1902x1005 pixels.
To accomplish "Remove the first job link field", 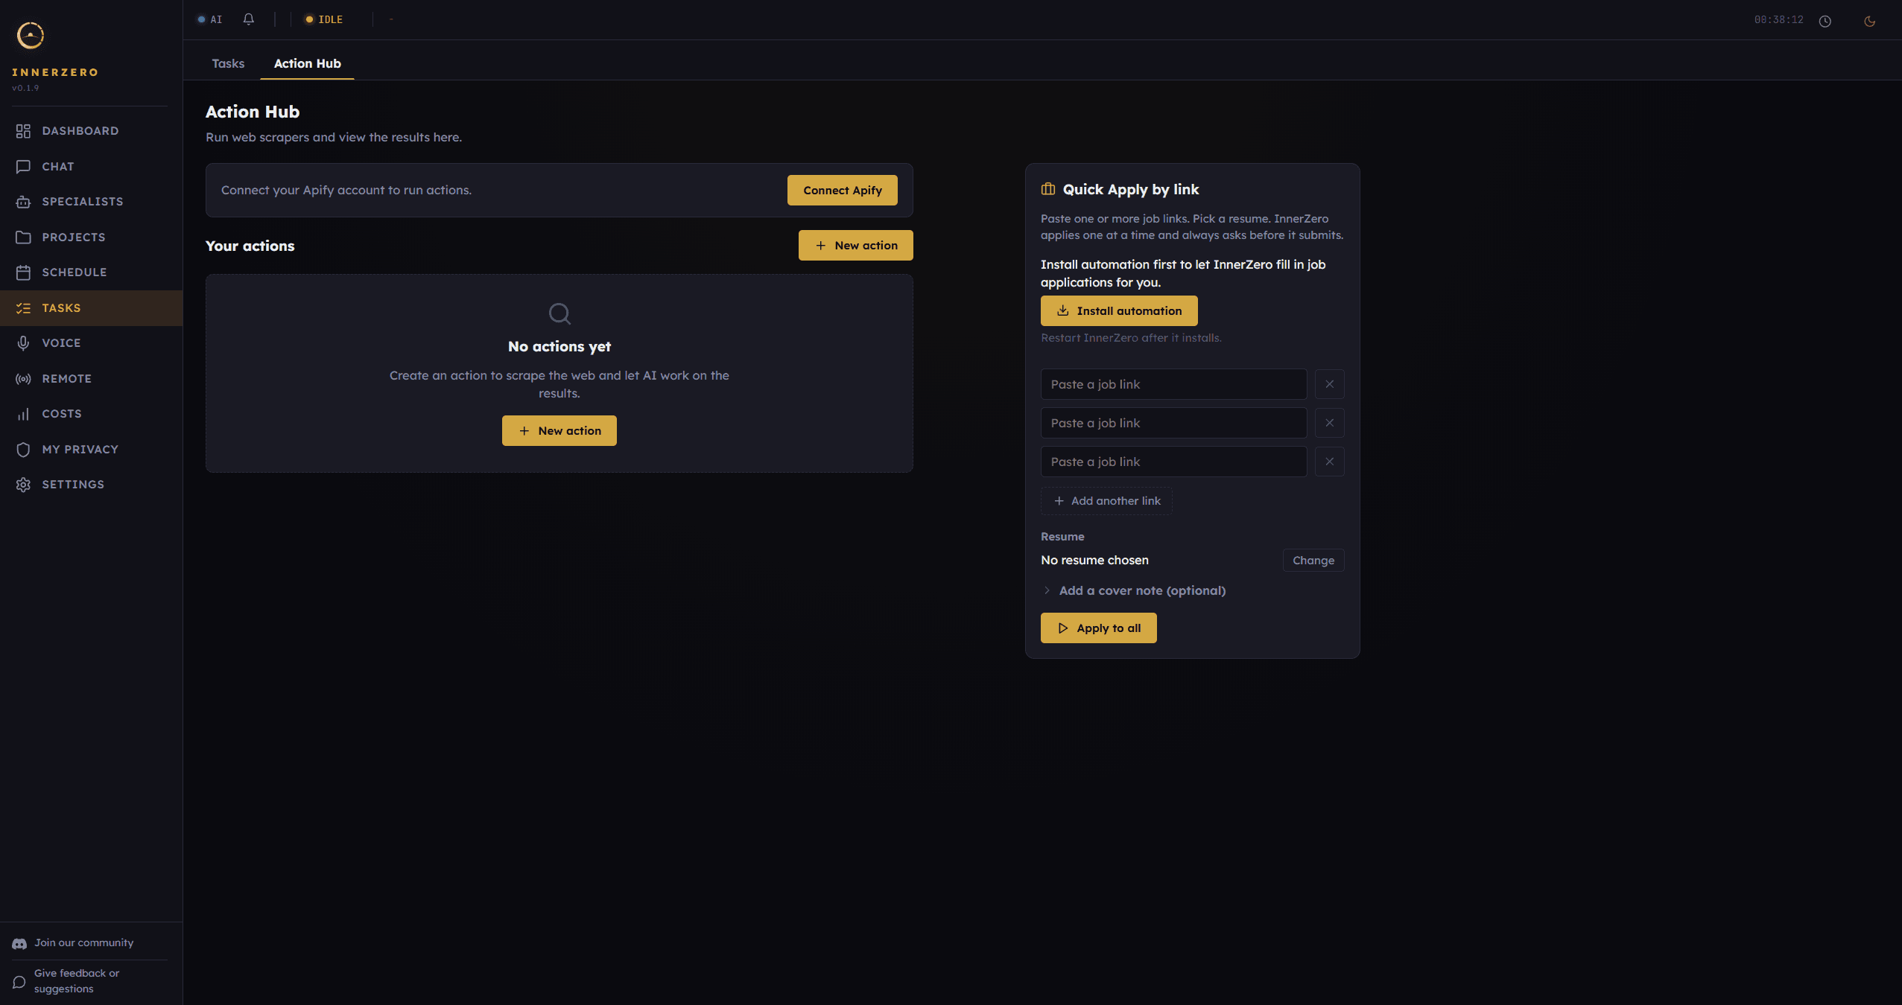I will pos(1329,384).
